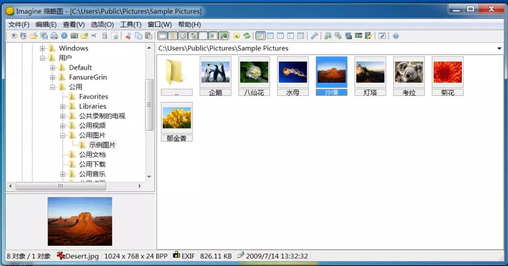Select the 郁金香 tulips thumbnail

pyautogui.click(x=176, y=122)
